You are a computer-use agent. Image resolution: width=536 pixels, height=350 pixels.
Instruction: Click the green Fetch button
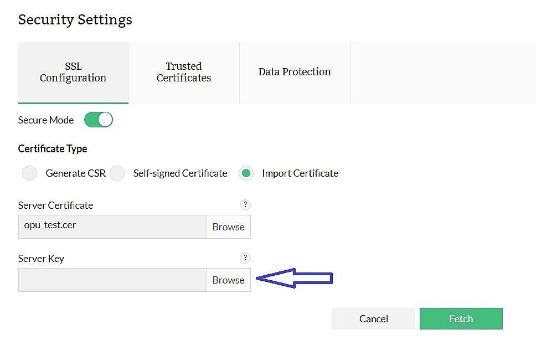pyautogui.click(x=461, y=319)
